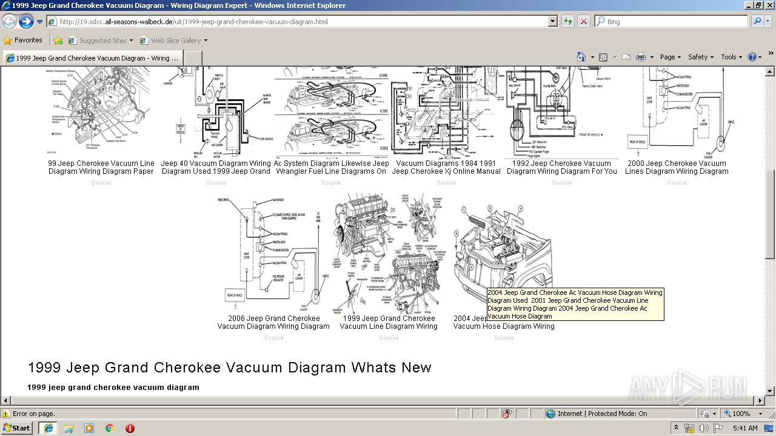Image resolution: width=776 pixels, height=436 pixels.
Task: Click the address bar URL field
Action: point(297,21)
